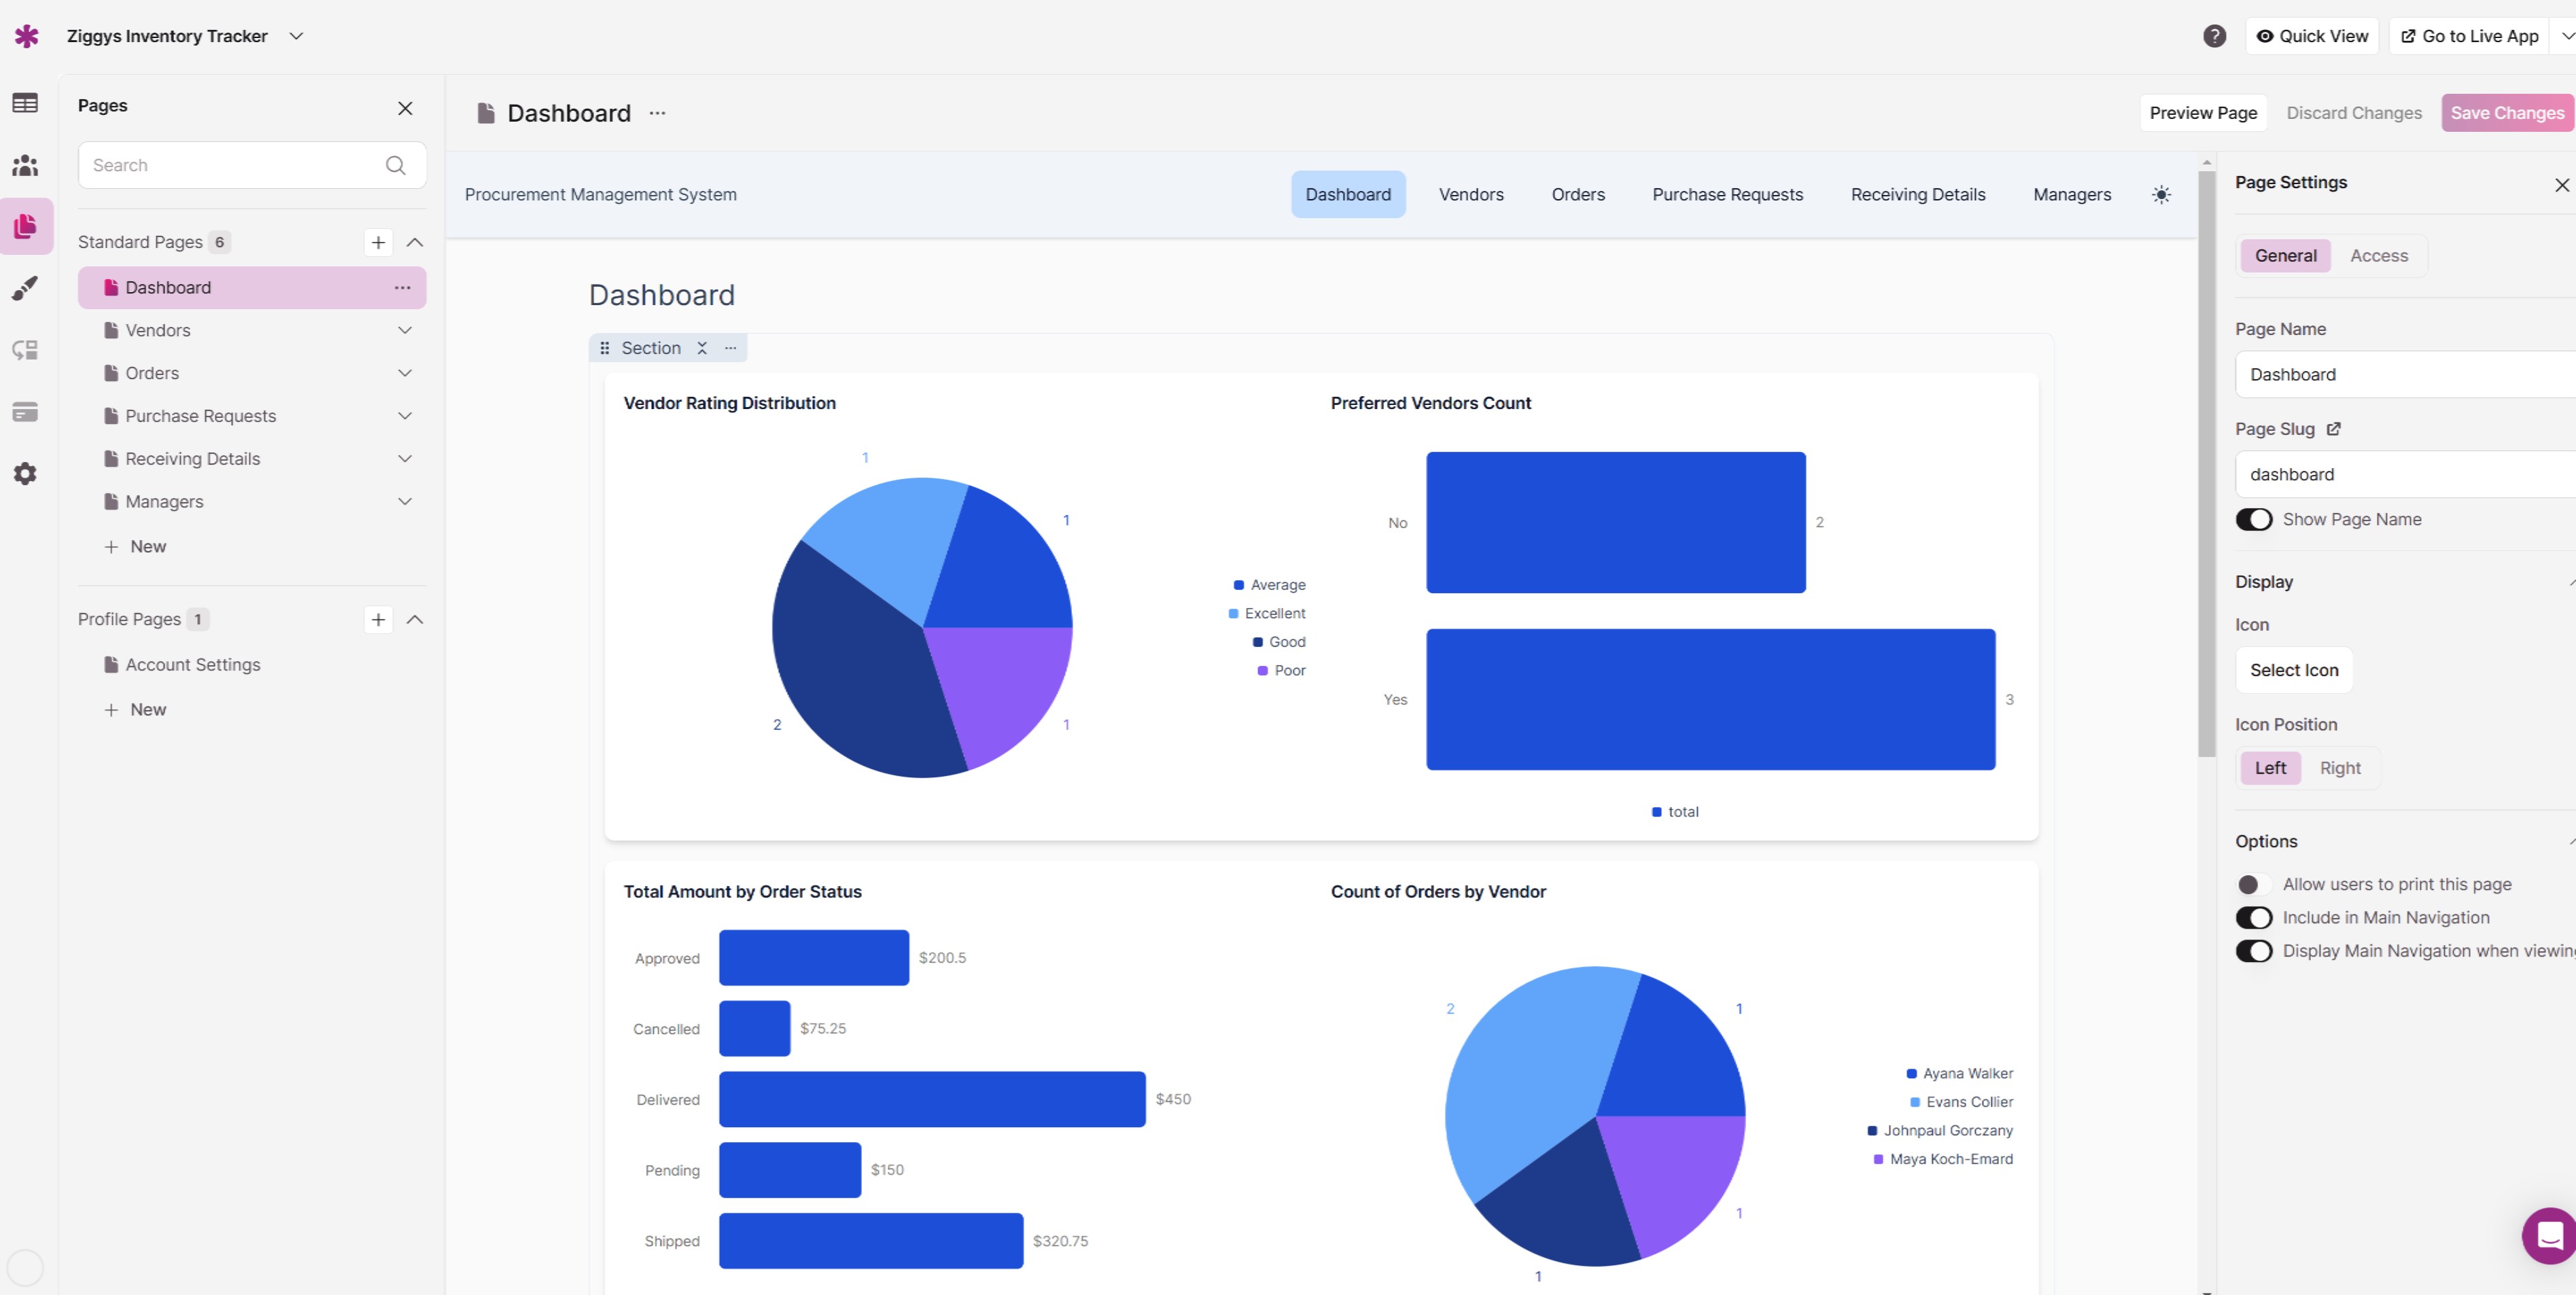Open Dashboard page row ellipsis menu
This screenshot has height=1295, width=2576.
pyautogui.click(x=402, y=288)
